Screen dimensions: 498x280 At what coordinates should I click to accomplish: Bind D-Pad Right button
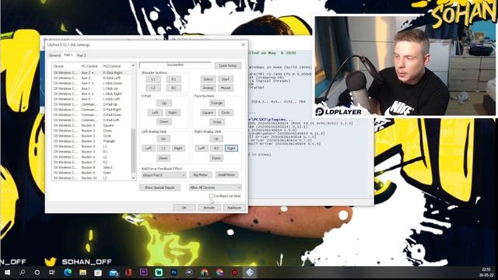point(173,113)
